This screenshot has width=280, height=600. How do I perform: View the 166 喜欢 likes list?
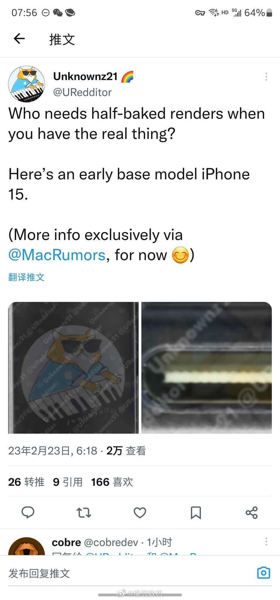click(112, 482)
